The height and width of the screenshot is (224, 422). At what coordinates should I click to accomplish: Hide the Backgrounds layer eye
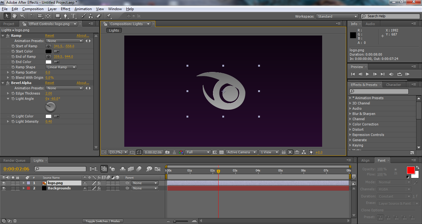(x=4, y=188)
